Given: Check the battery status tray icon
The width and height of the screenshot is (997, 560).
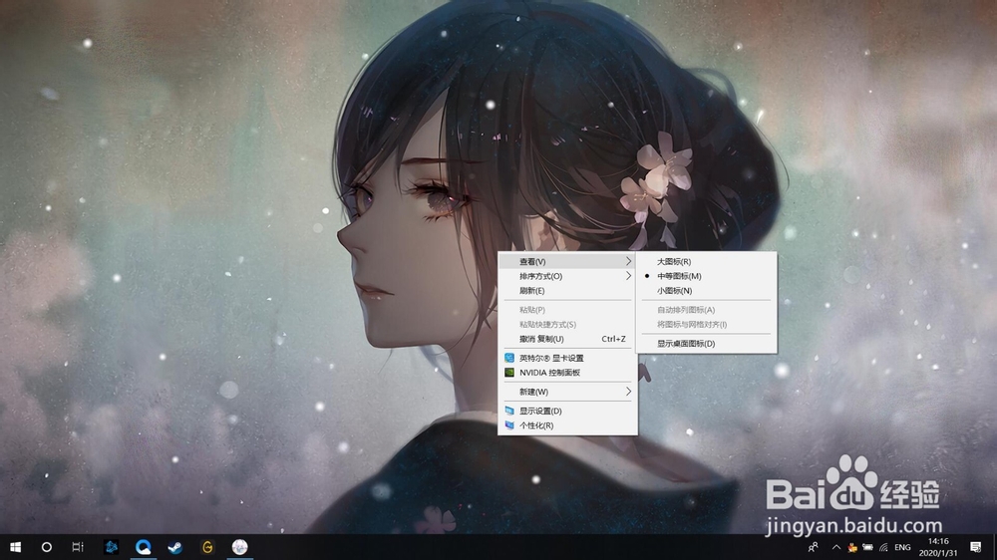Looking at the screenshot, I should pyautogui.click(x=868, y=547).
